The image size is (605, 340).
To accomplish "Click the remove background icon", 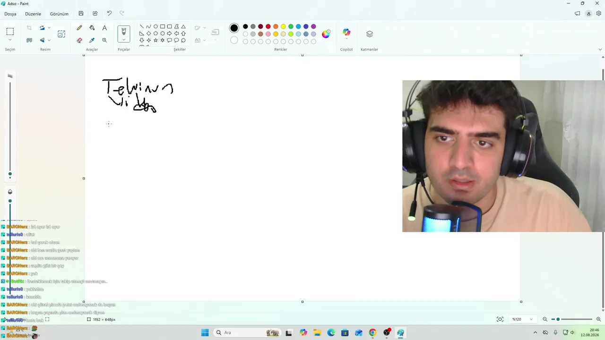I will [x=29, y=40].
